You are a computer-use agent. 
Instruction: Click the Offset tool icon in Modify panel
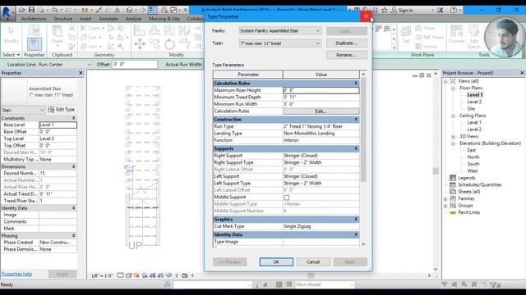click(155, 30)
